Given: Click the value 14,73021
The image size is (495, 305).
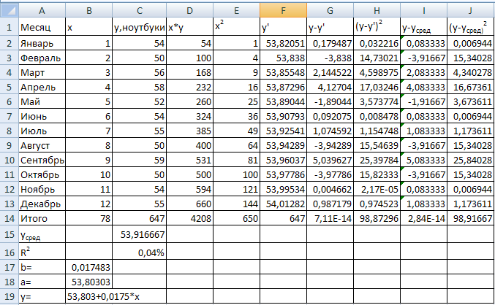Looking at the screenshot, I should click(377, 58).
